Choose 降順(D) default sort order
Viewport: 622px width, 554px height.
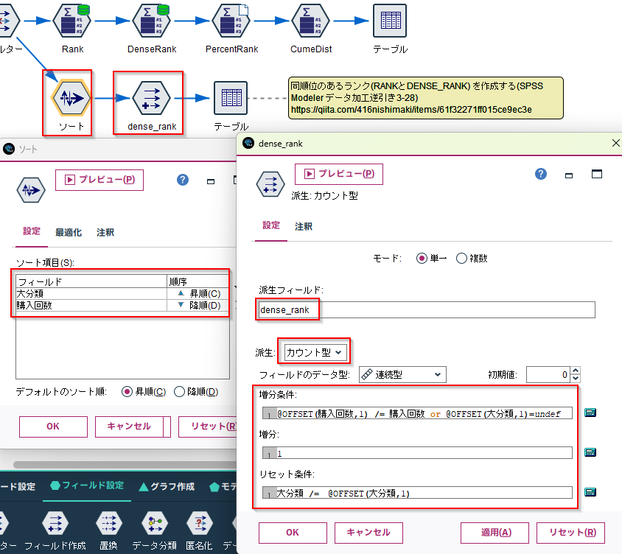(179, 392)
